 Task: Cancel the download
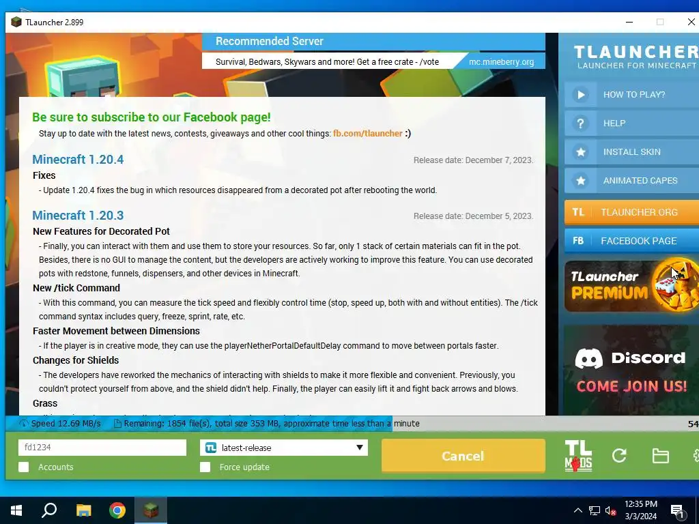tap(463, 456)
